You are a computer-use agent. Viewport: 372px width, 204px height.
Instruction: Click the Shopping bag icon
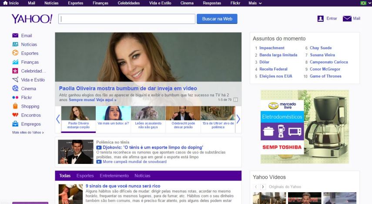pos(15,106)
